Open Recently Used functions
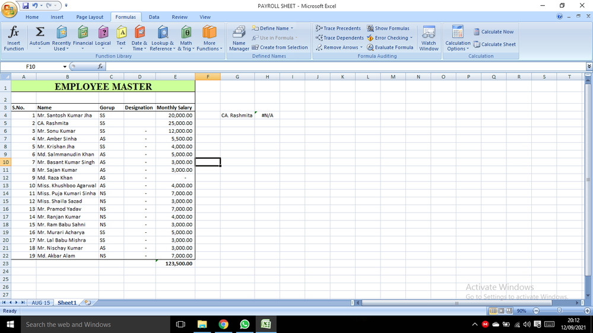The image size is (593, 333). tap(61, 38)
